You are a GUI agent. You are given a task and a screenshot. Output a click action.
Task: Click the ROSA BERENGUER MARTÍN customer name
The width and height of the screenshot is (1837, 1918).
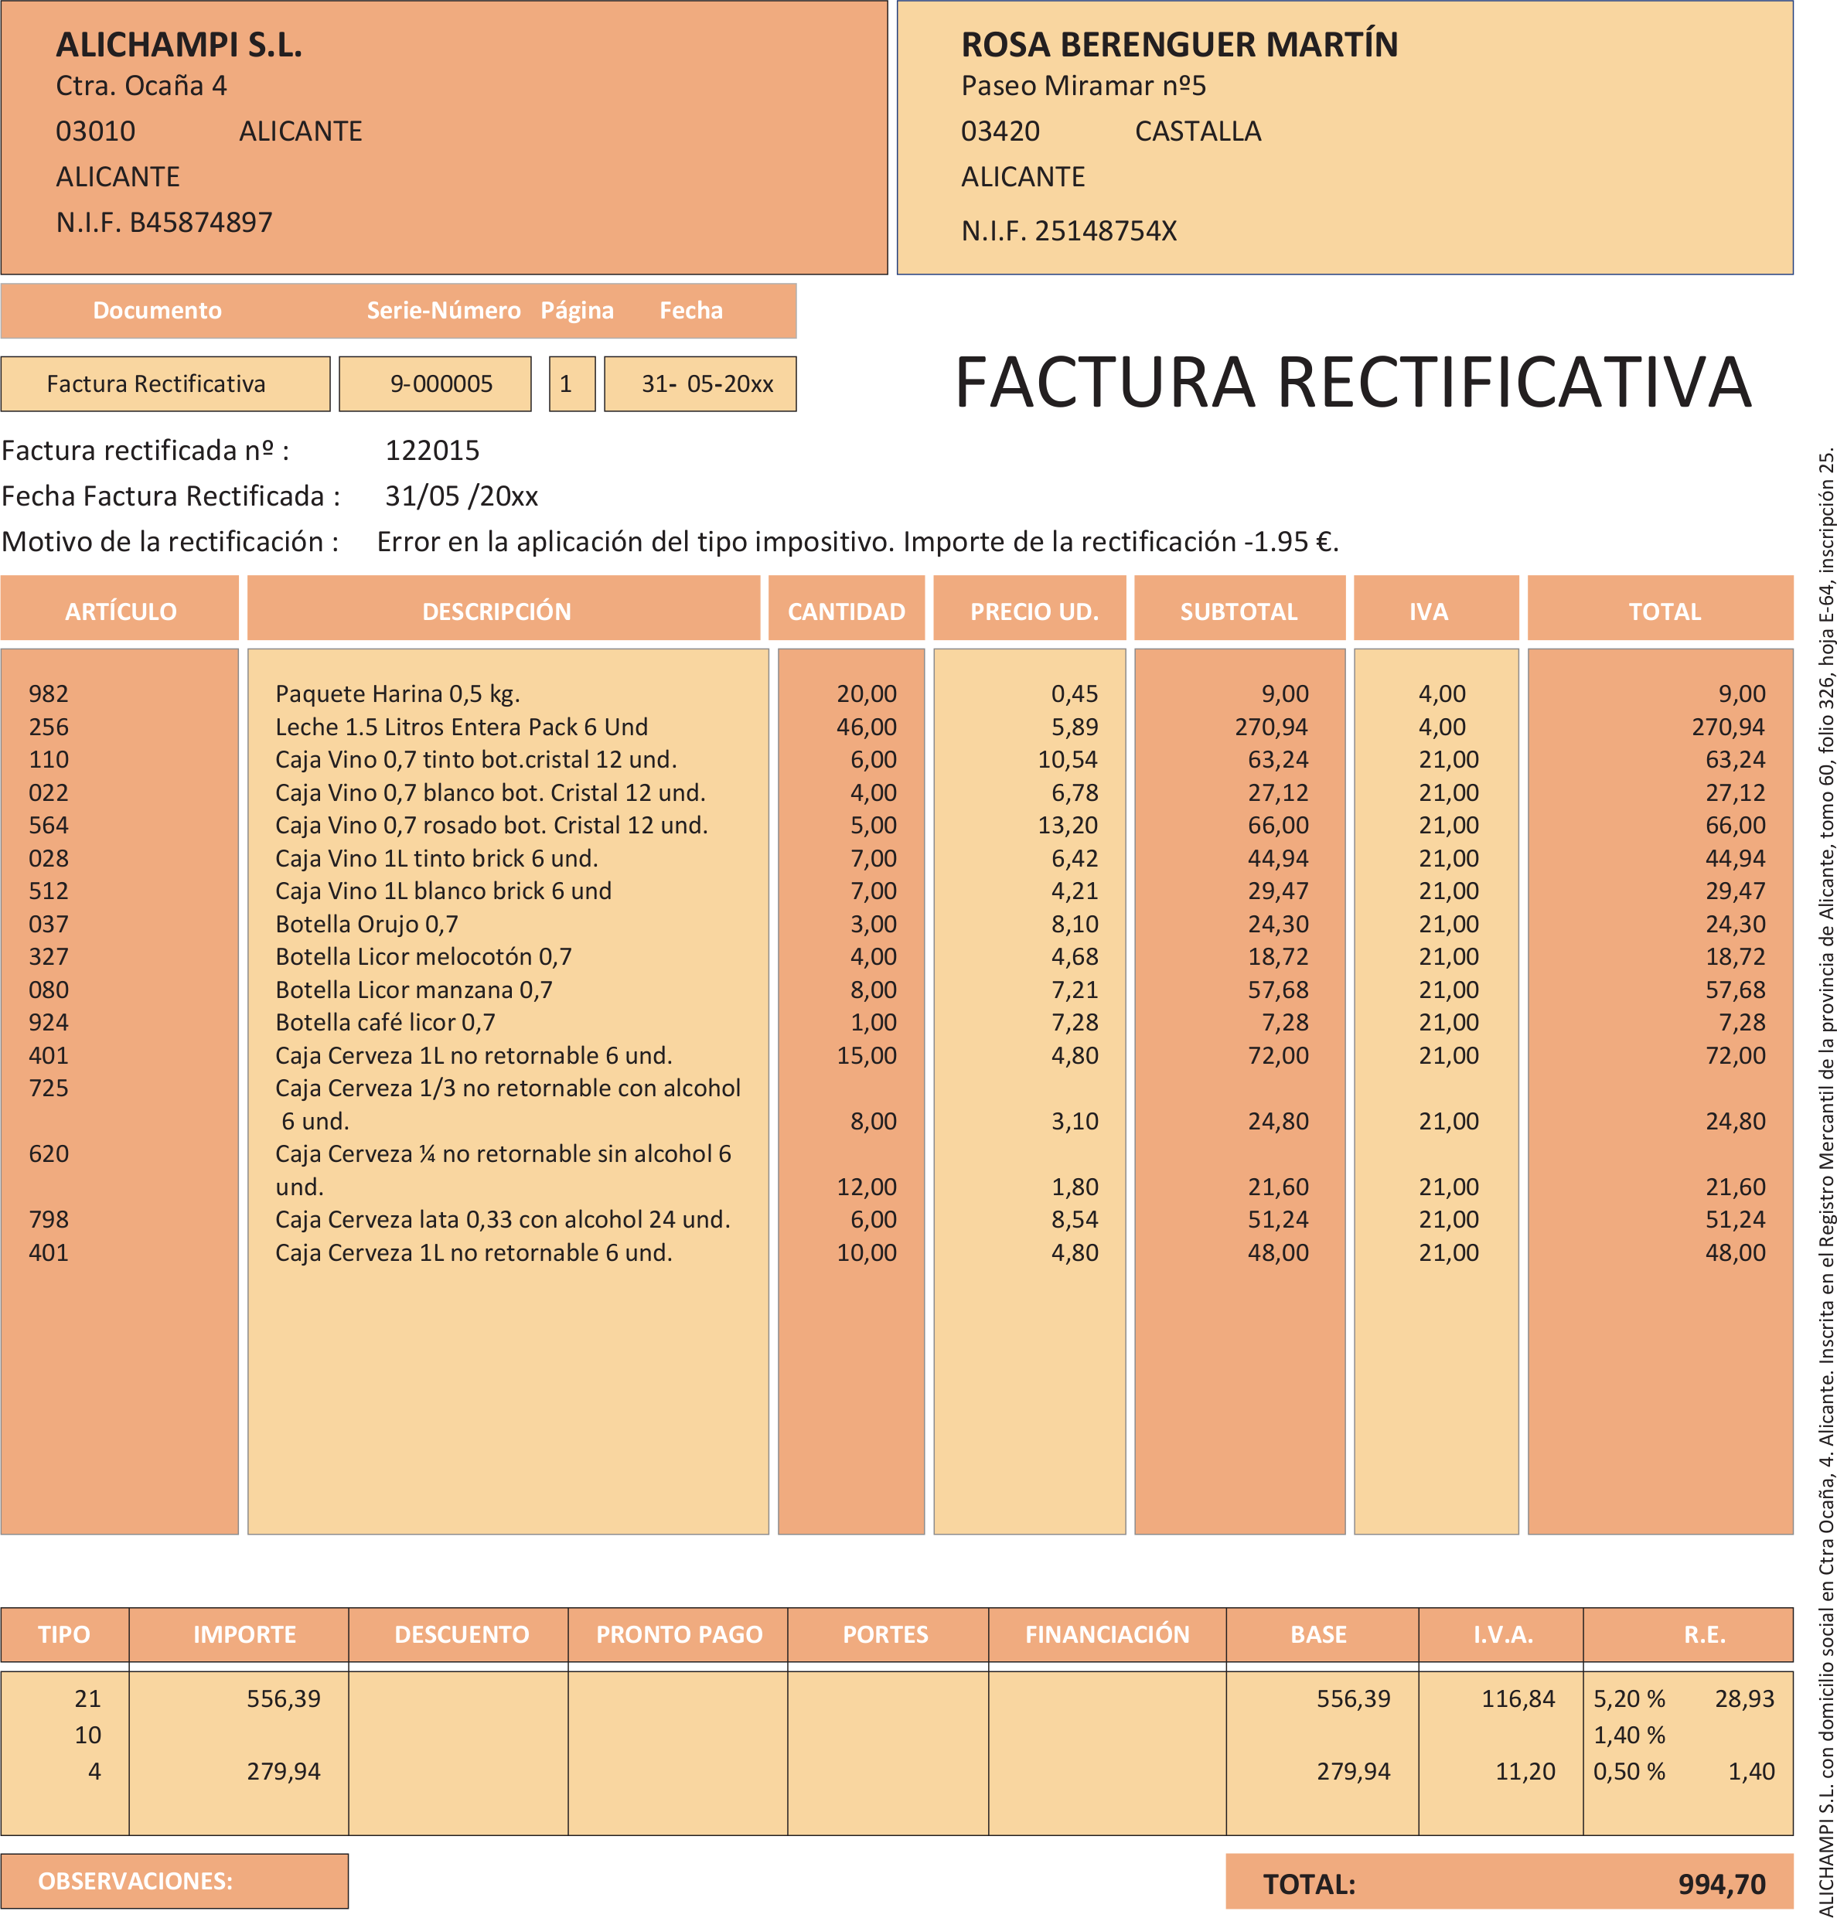click(1178, 45)
